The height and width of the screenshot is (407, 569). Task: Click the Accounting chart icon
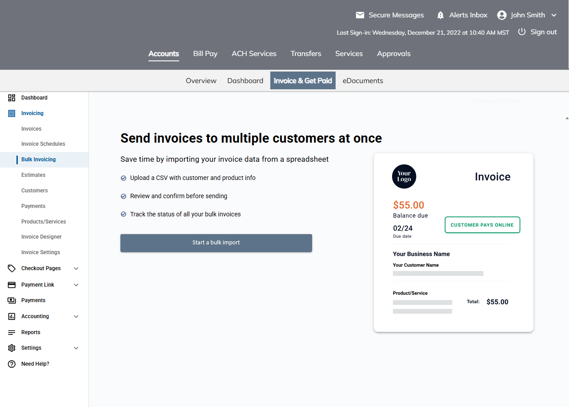coord(12,316)
